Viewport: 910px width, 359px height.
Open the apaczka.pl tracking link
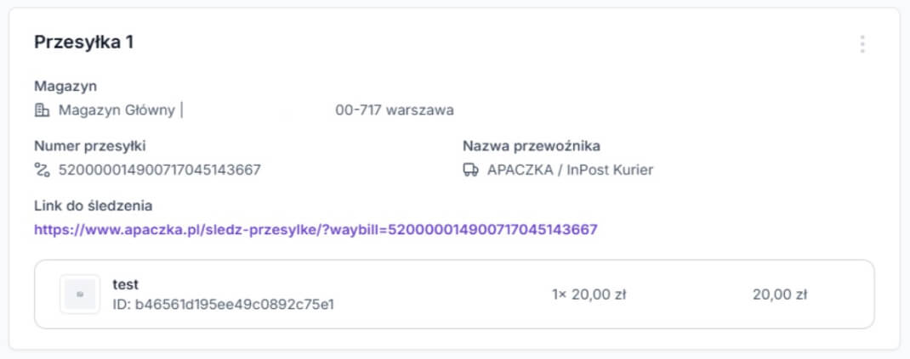[316, 229]
